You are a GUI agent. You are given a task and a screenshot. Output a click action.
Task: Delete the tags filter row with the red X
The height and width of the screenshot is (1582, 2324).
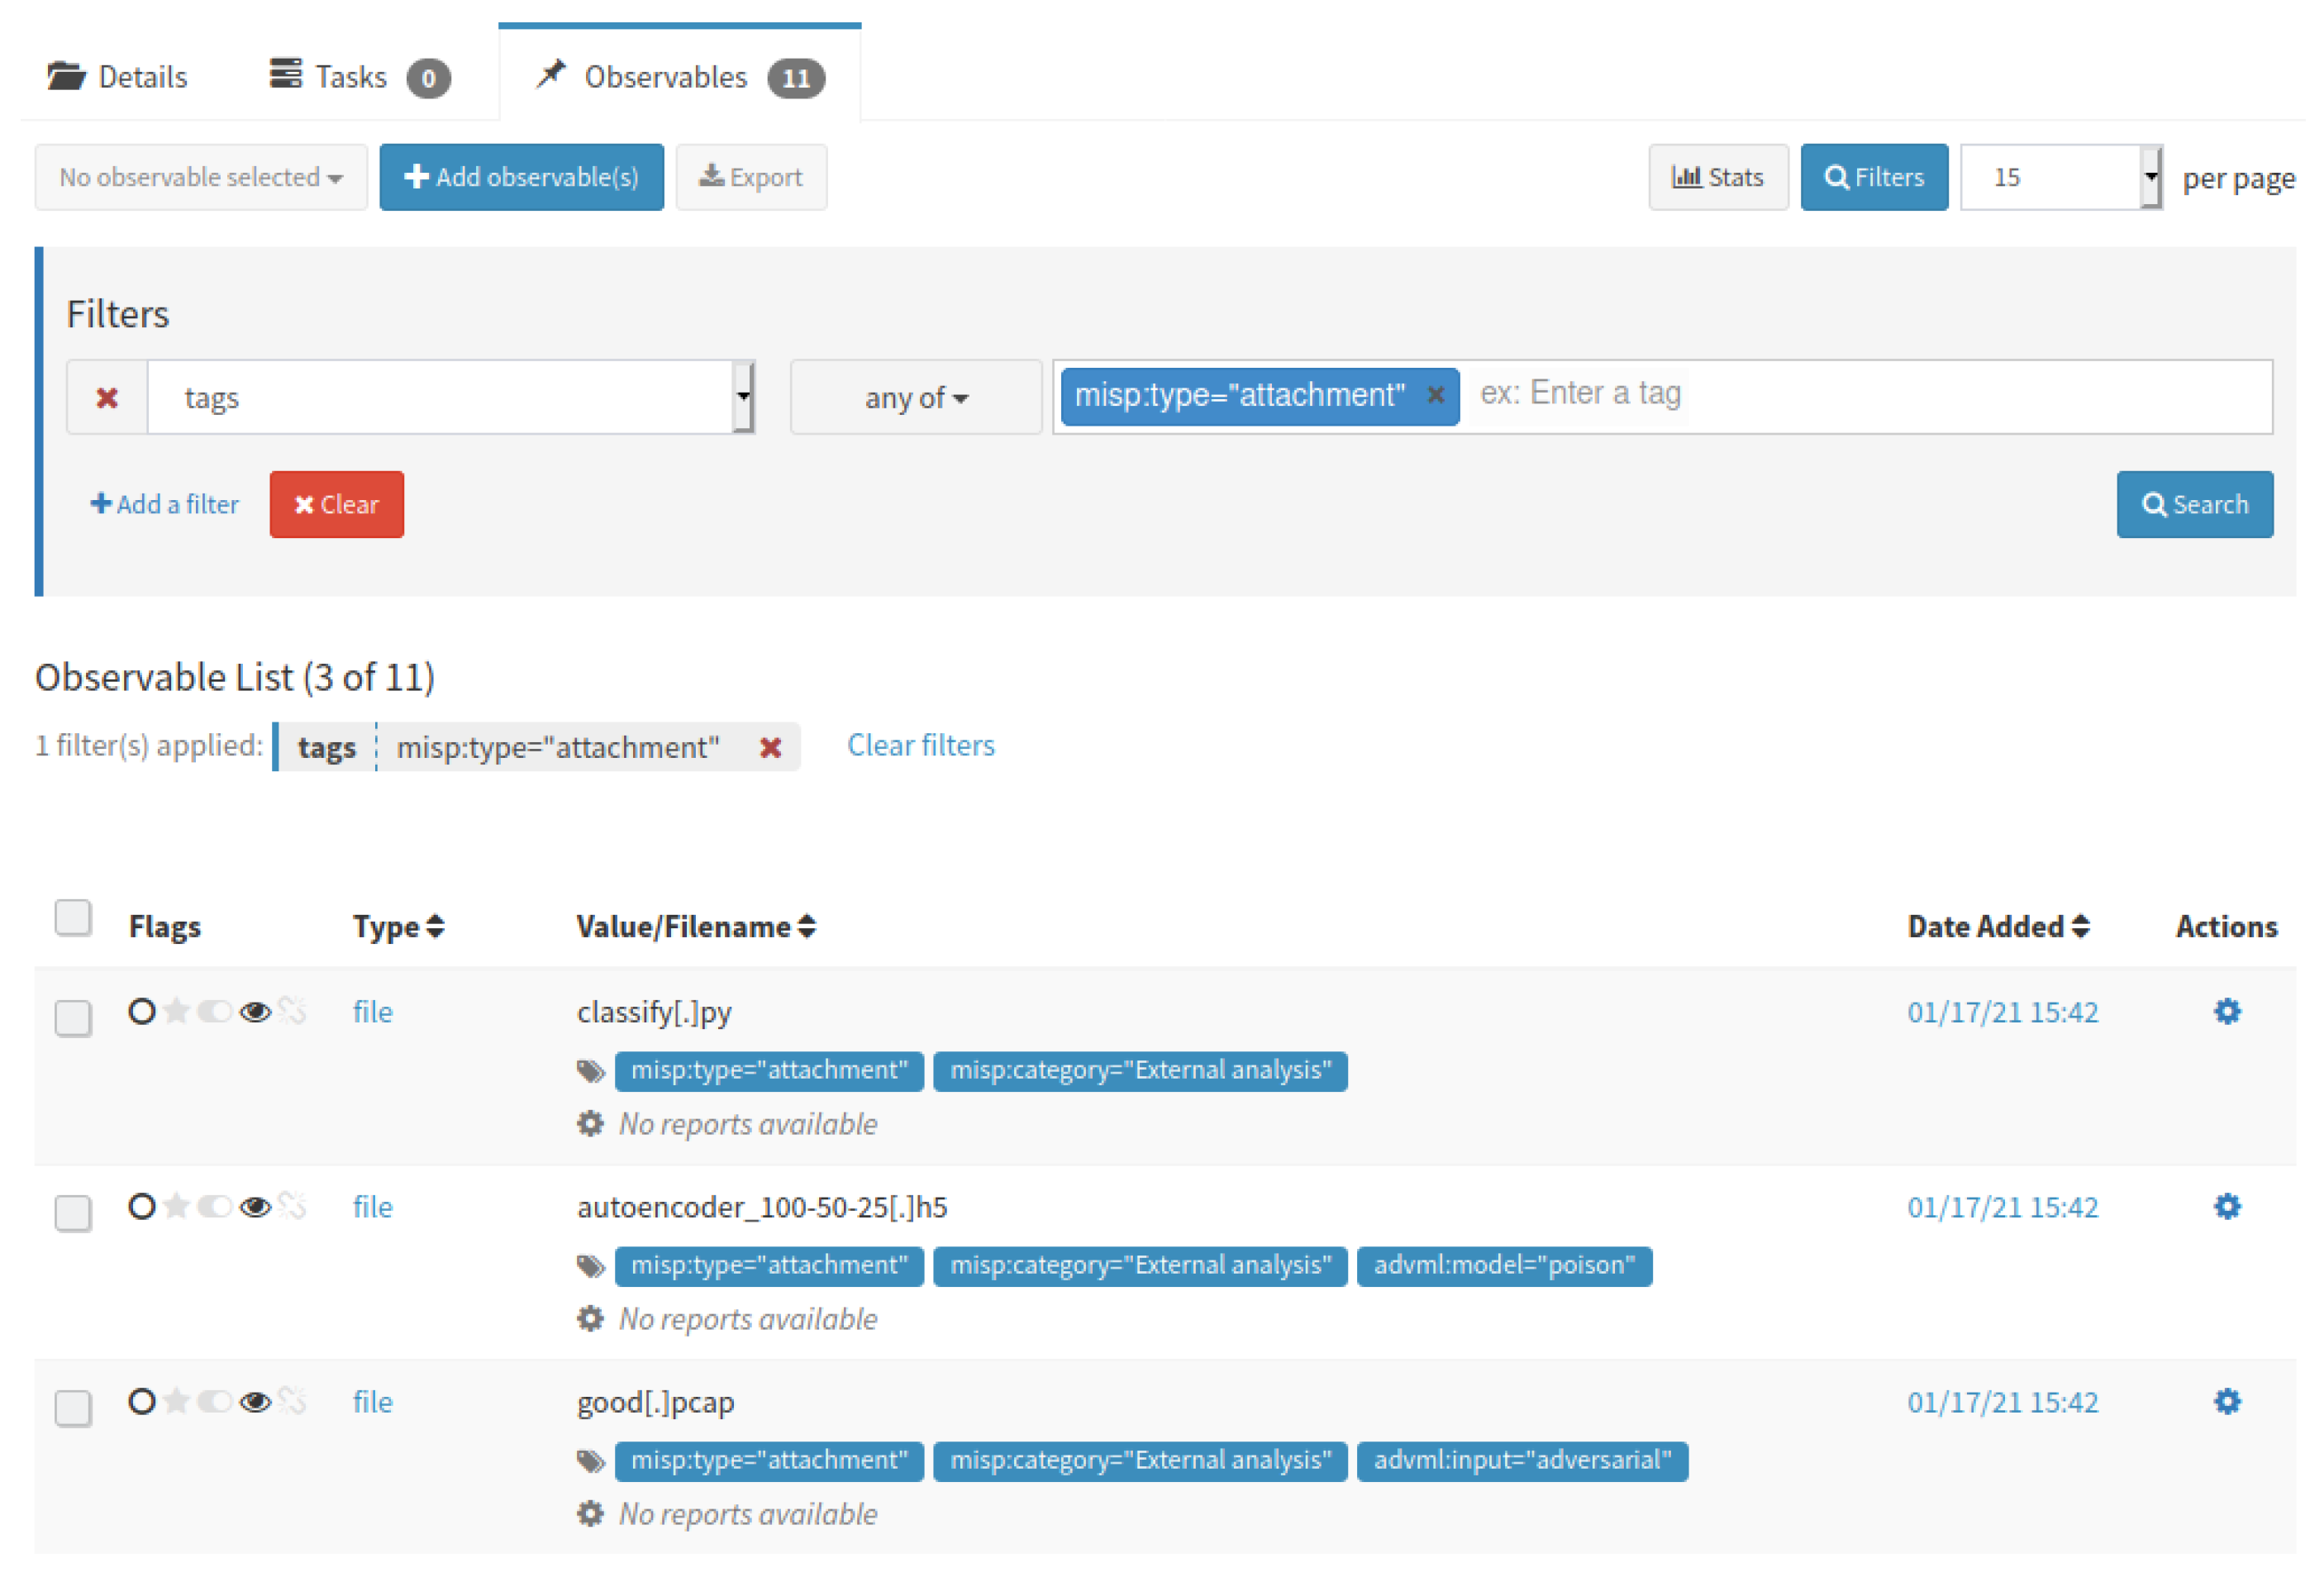click(x=107, y=398)
